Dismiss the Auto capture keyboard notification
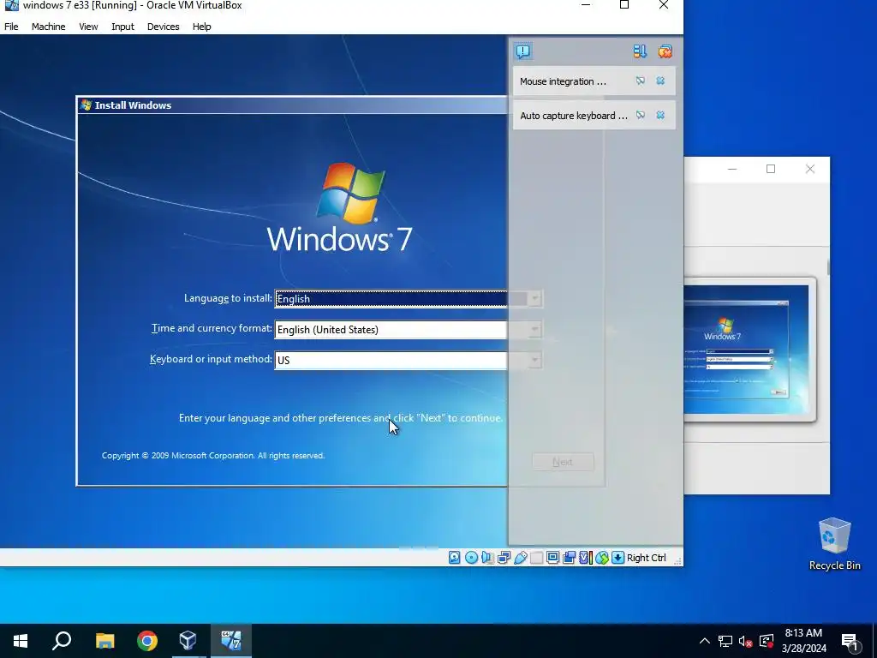Image resolution: width=877 pixels, height=658 pixels. click(x=660, y=116)
